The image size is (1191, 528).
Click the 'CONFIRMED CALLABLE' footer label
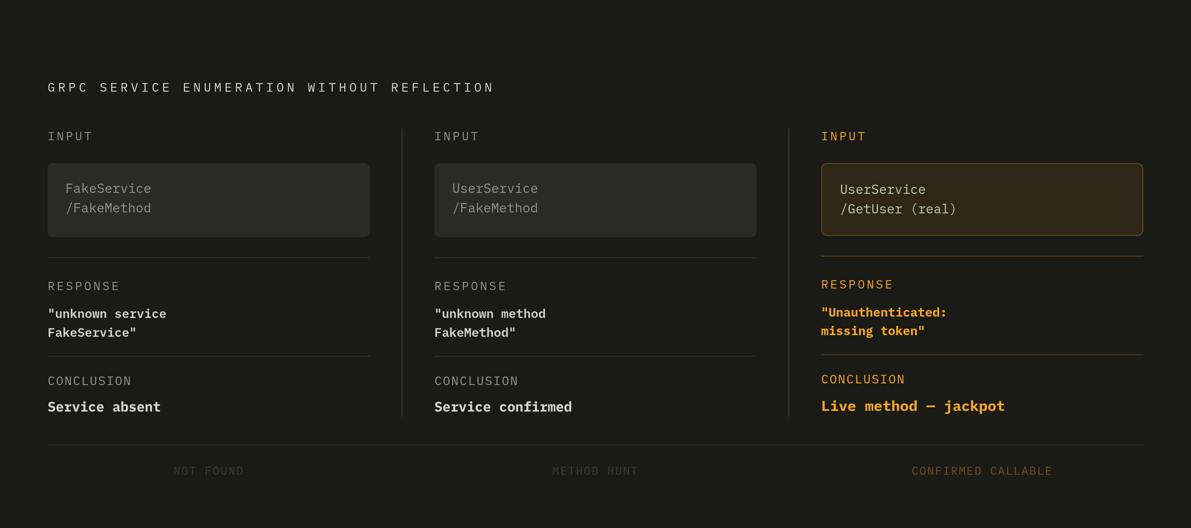(x=982, y=471)
